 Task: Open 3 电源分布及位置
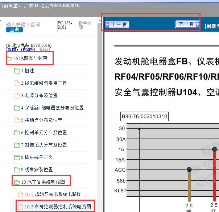pos(39,95)
